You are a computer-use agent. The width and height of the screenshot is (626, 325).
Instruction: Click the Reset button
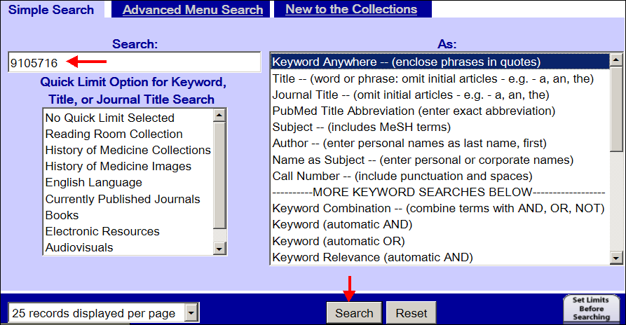pos(411,313)
